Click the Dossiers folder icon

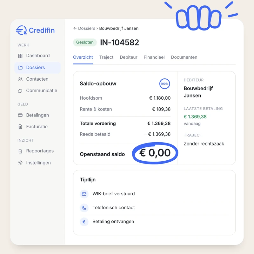(20, 68)
